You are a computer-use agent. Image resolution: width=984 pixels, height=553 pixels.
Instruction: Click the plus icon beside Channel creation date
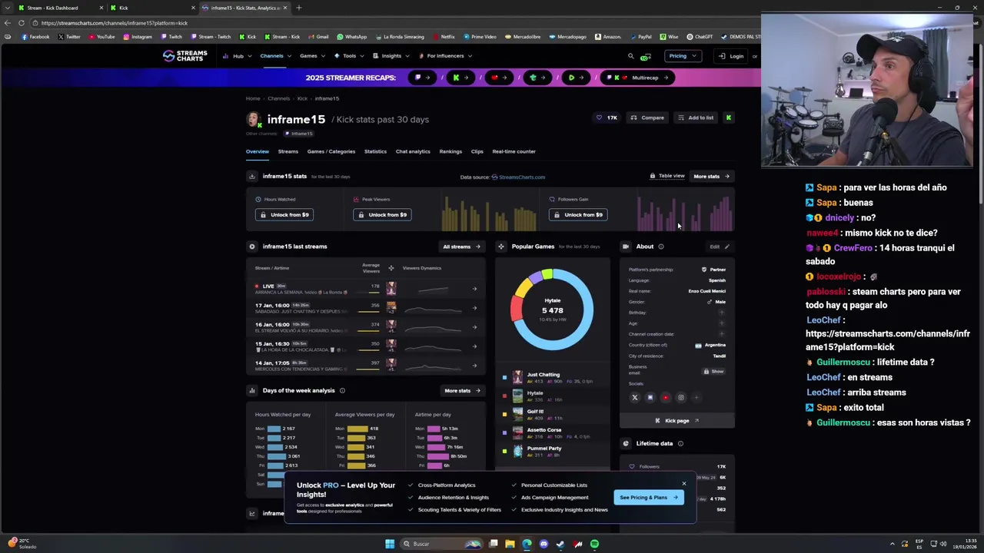722,334
